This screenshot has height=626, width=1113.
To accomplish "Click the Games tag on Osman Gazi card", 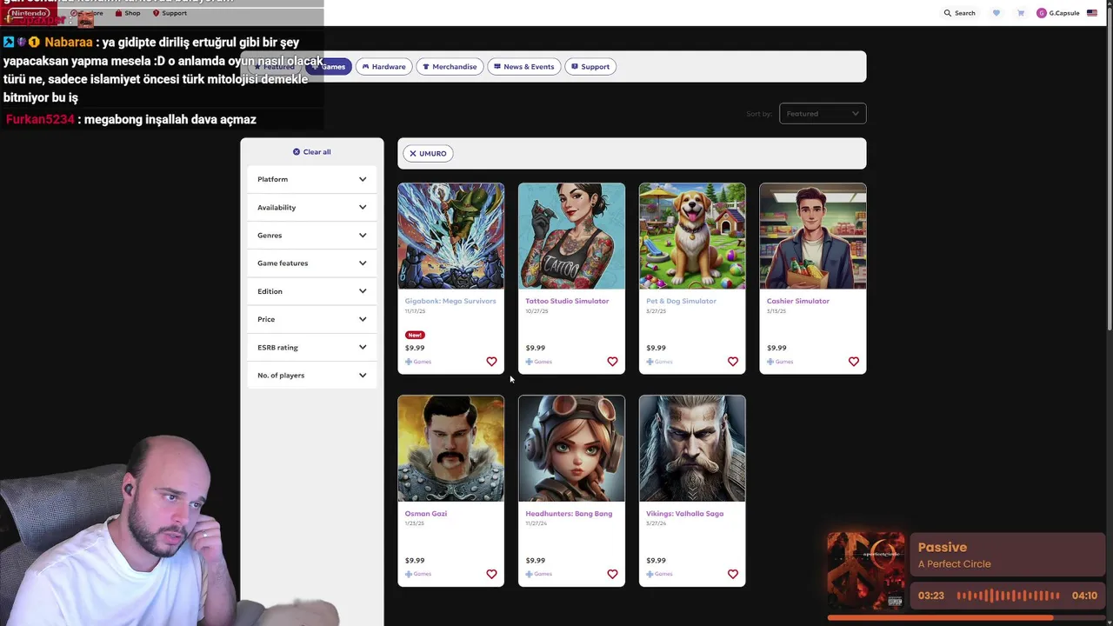I will [417, 574].
